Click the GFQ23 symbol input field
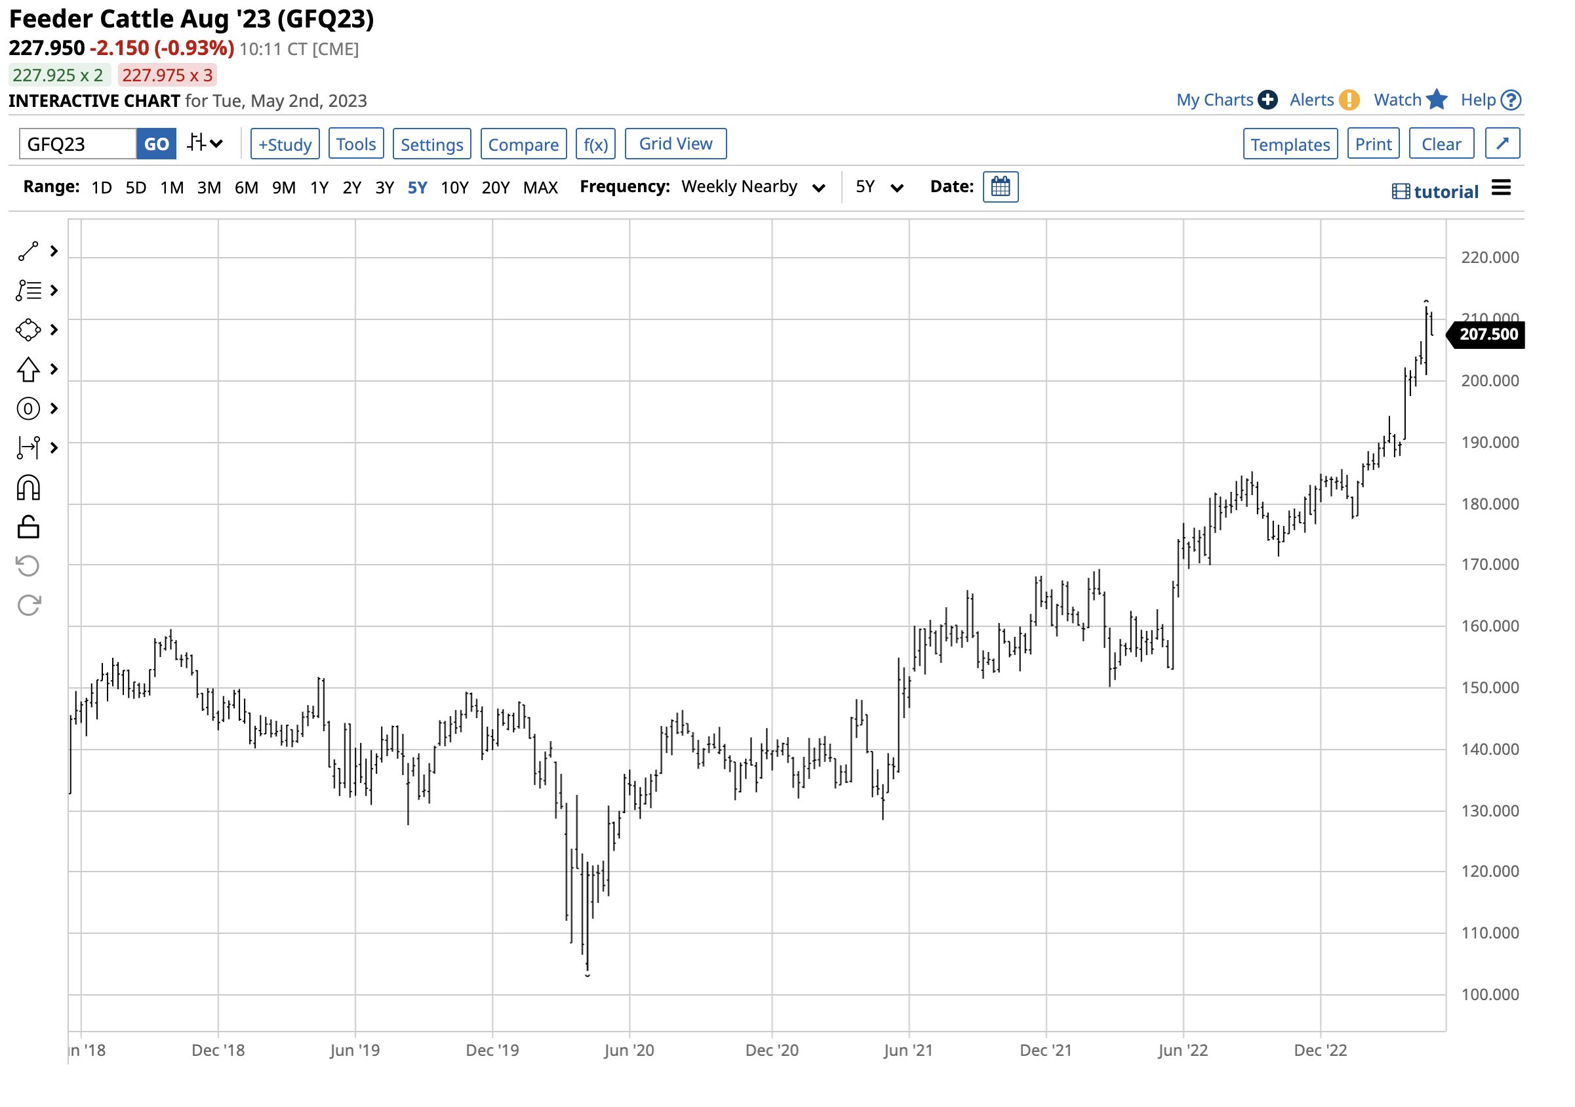The width and height of the screenshot is (1575, 1107). 77,145
